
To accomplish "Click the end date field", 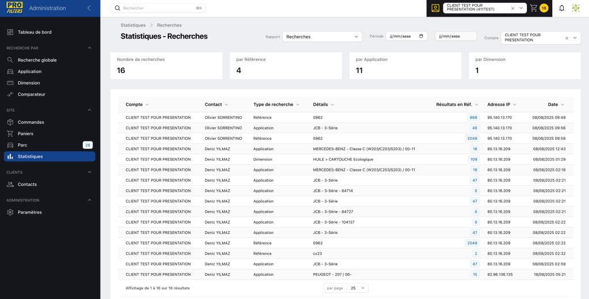I will tap(456, 36).
